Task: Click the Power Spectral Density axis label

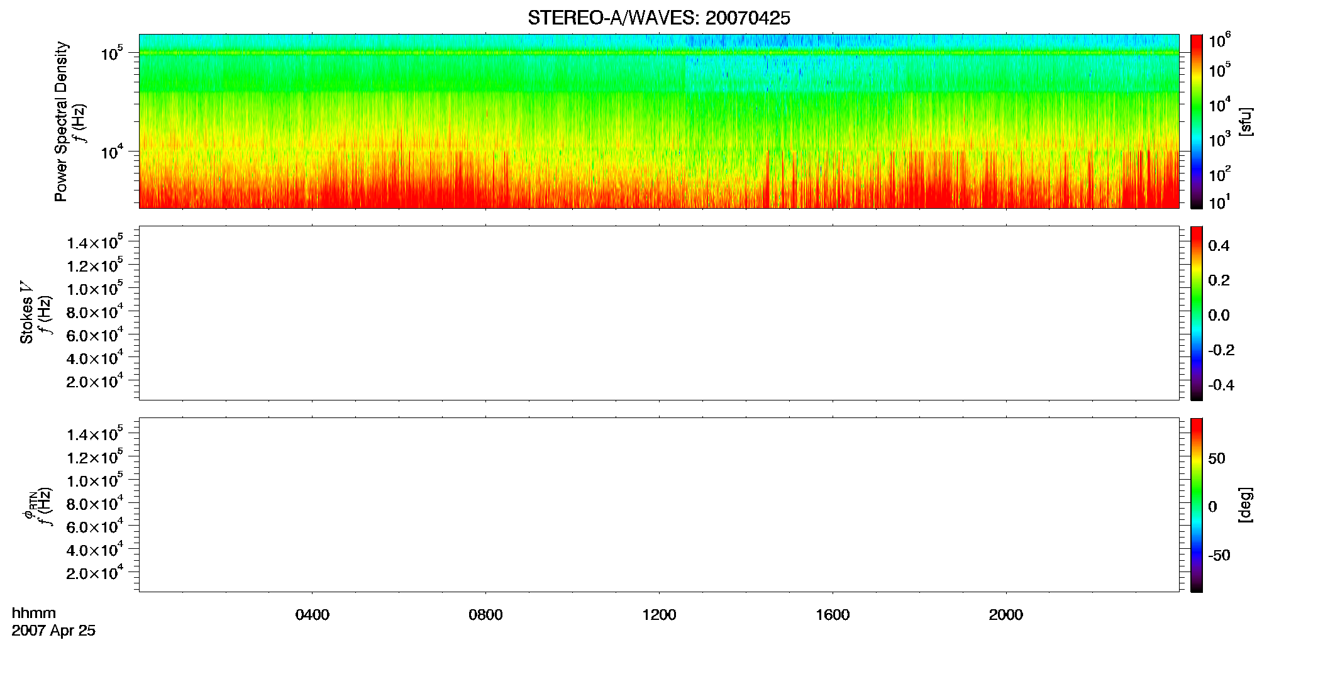Action: pyautogui.click(x=61, y=121)
